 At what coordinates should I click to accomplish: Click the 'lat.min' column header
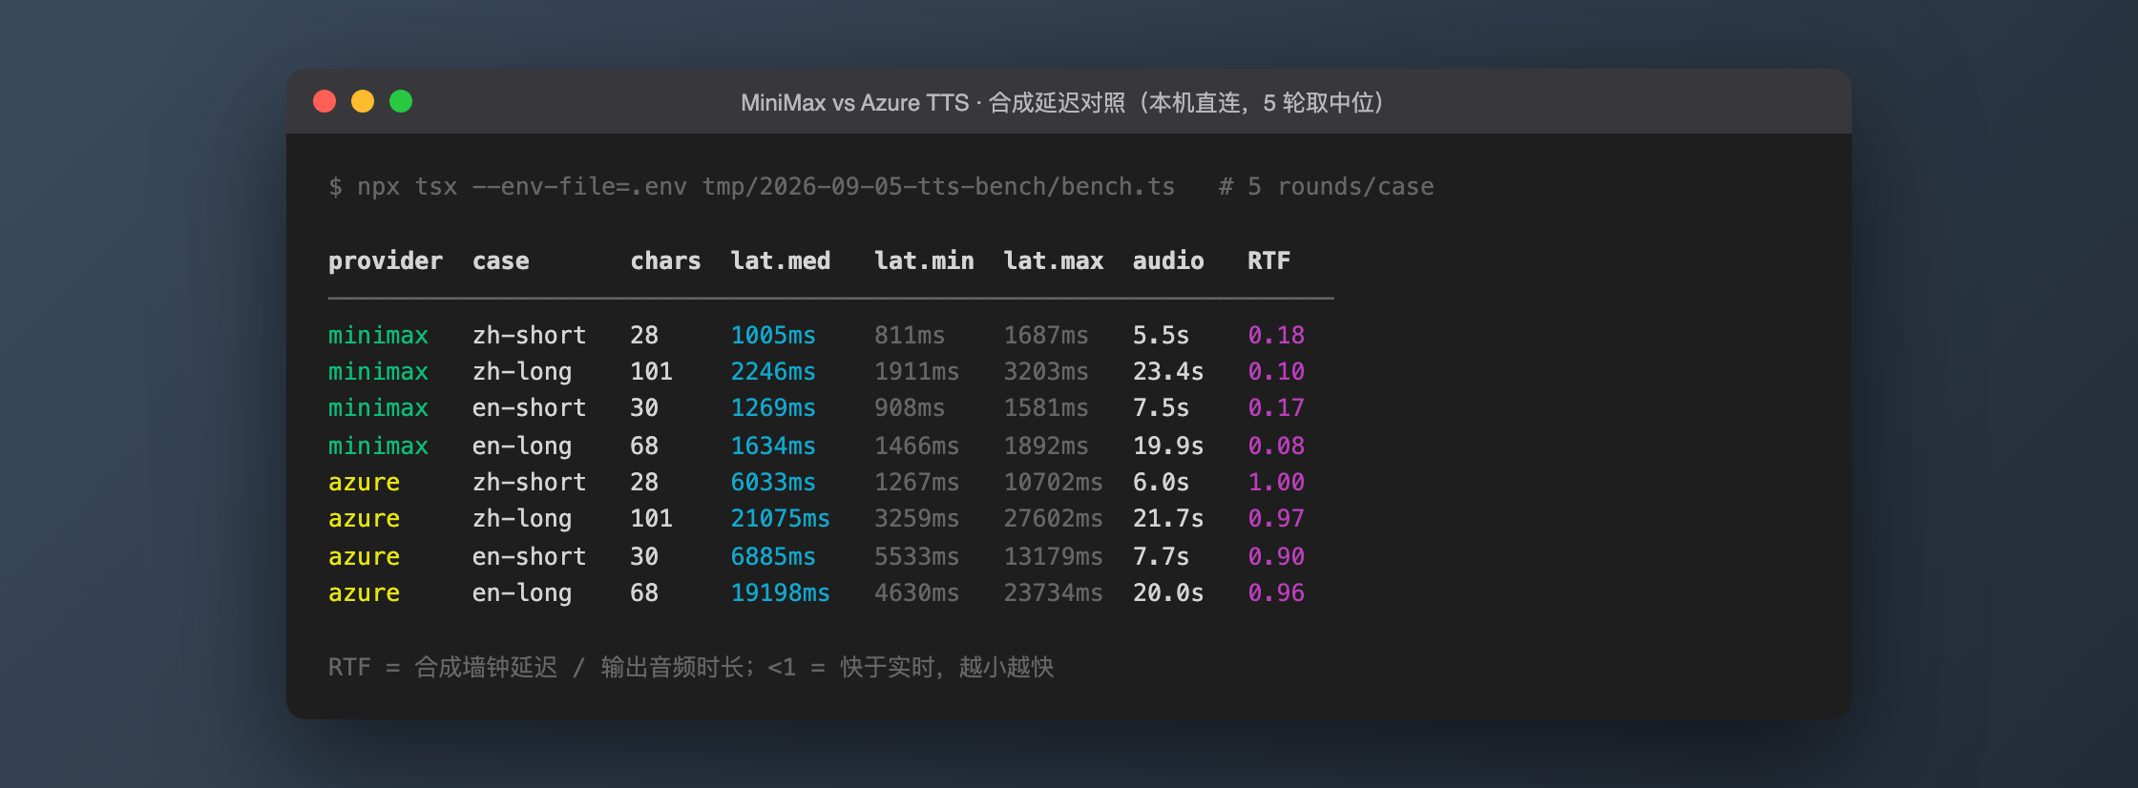(924, 260)
